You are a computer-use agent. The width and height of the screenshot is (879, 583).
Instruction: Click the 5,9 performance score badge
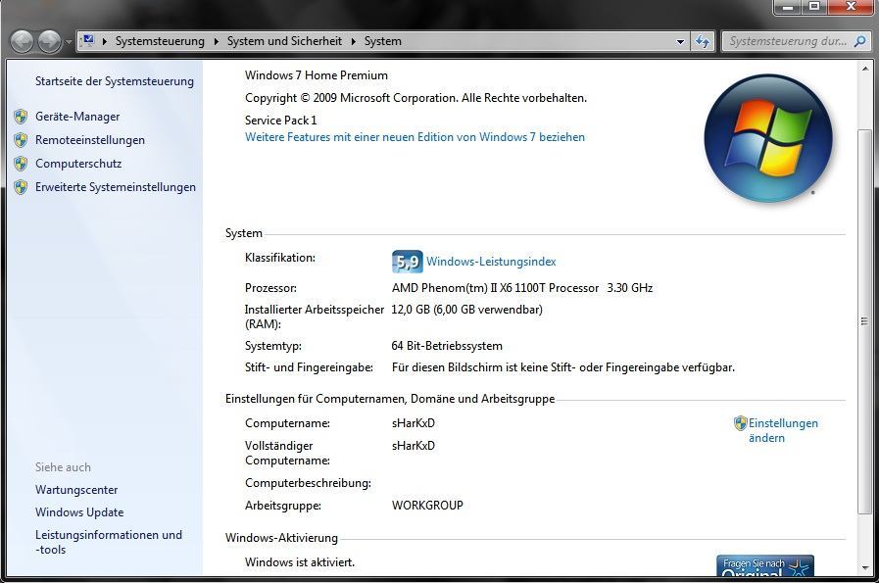(407, 262)
